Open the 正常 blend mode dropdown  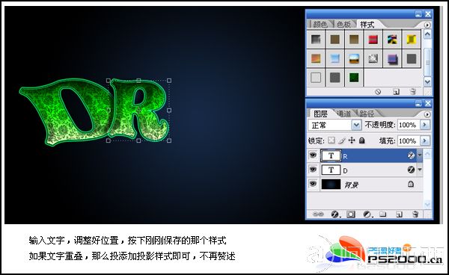point(335,126)
